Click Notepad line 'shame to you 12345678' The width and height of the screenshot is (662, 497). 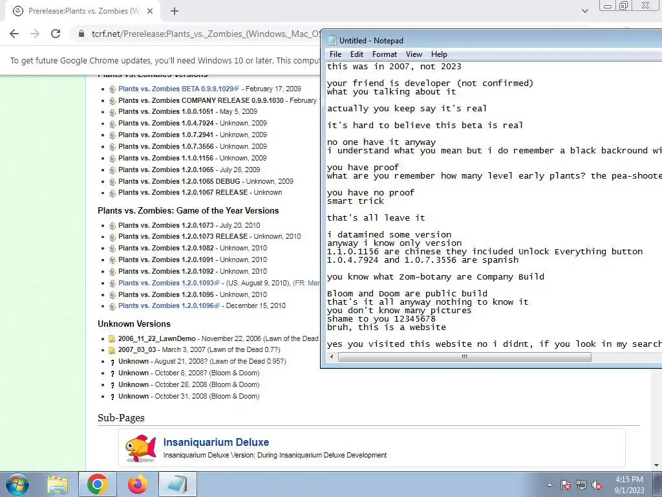click(381, 318)
